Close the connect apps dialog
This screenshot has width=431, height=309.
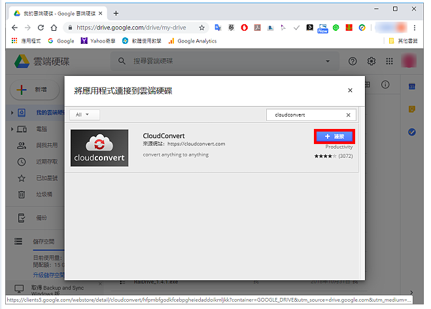[x=350, y=90]
